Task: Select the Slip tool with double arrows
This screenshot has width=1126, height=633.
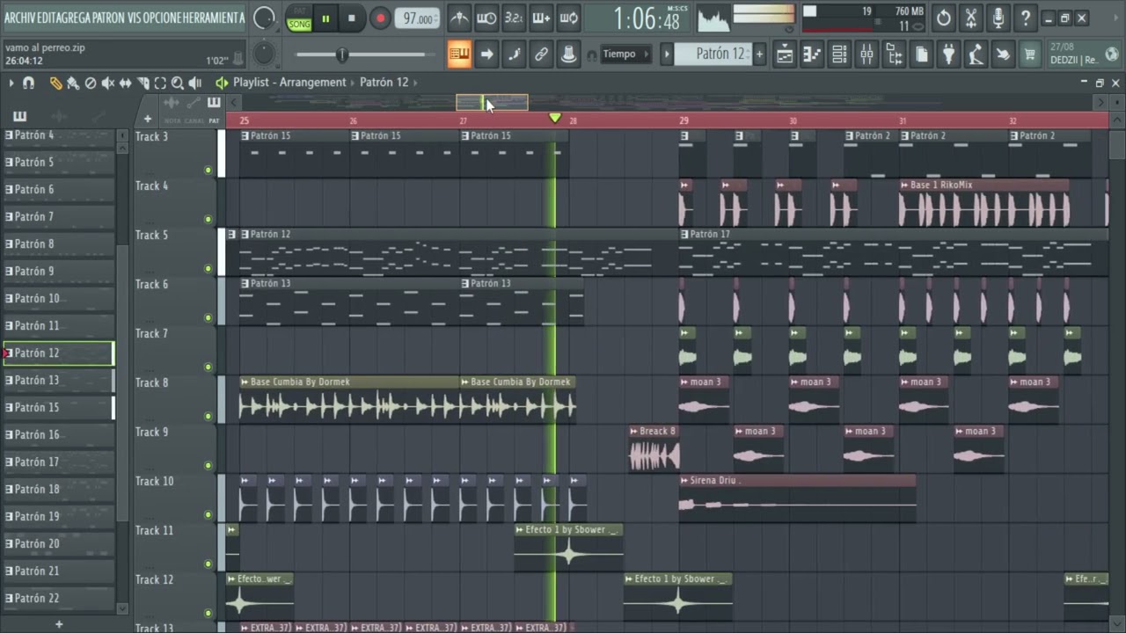Action: pos(125,83)
